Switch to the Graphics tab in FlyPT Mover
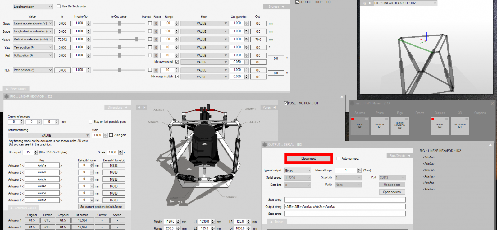The width and height of the screenshot is (497, 230). 480,113
